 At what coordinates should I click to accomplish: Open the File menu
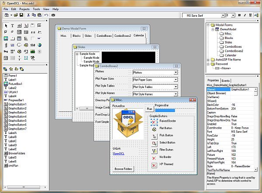[6, 9]
